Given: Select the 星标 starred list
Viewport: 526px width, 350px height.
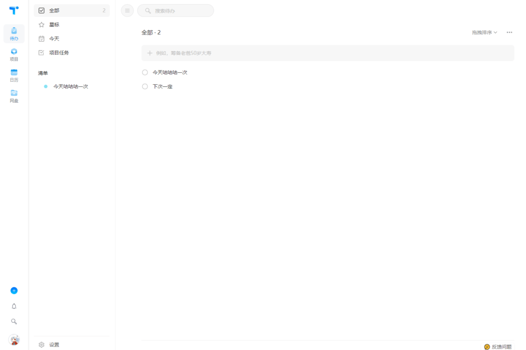Looking at the screenshot, I should click(x=72, y=25).
